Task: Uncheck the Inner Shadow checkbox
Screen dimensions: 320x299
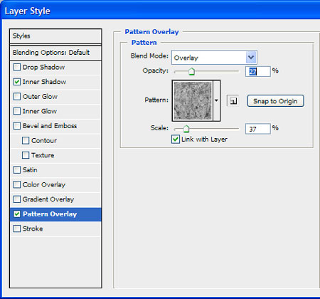Action: point(17,82)
